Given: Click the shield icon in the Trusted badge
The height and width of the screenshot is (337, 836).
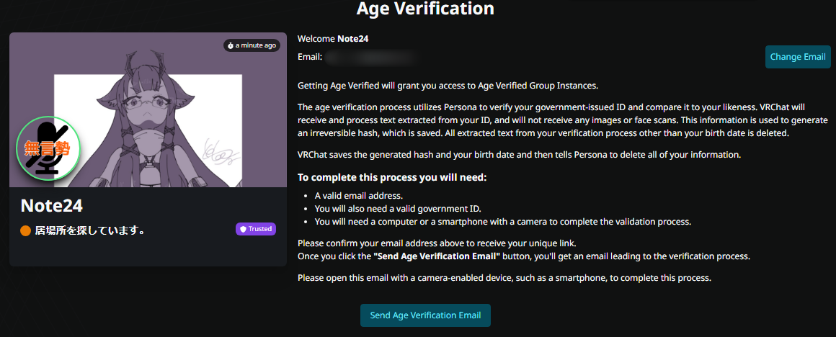Looking at the screenshot, I should (x=243, y=229).
